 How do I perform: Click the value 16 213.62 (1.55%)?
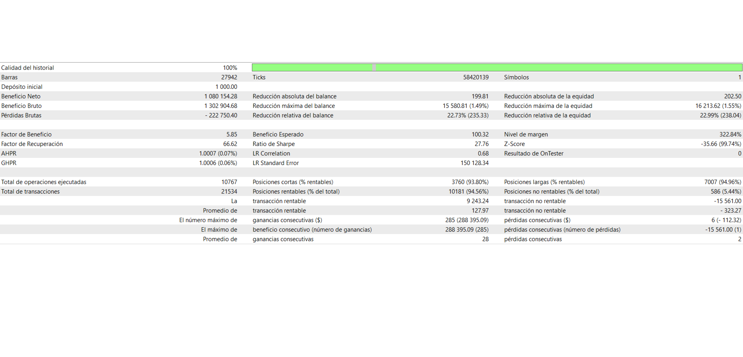[718, 106]
